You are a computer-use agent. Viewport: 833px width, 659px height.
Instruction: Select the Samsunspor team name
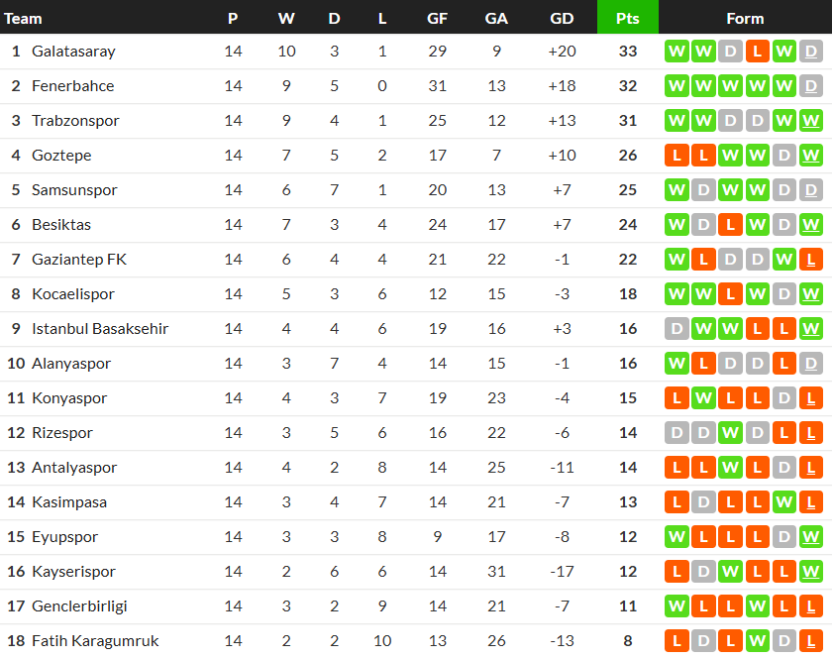74,190
